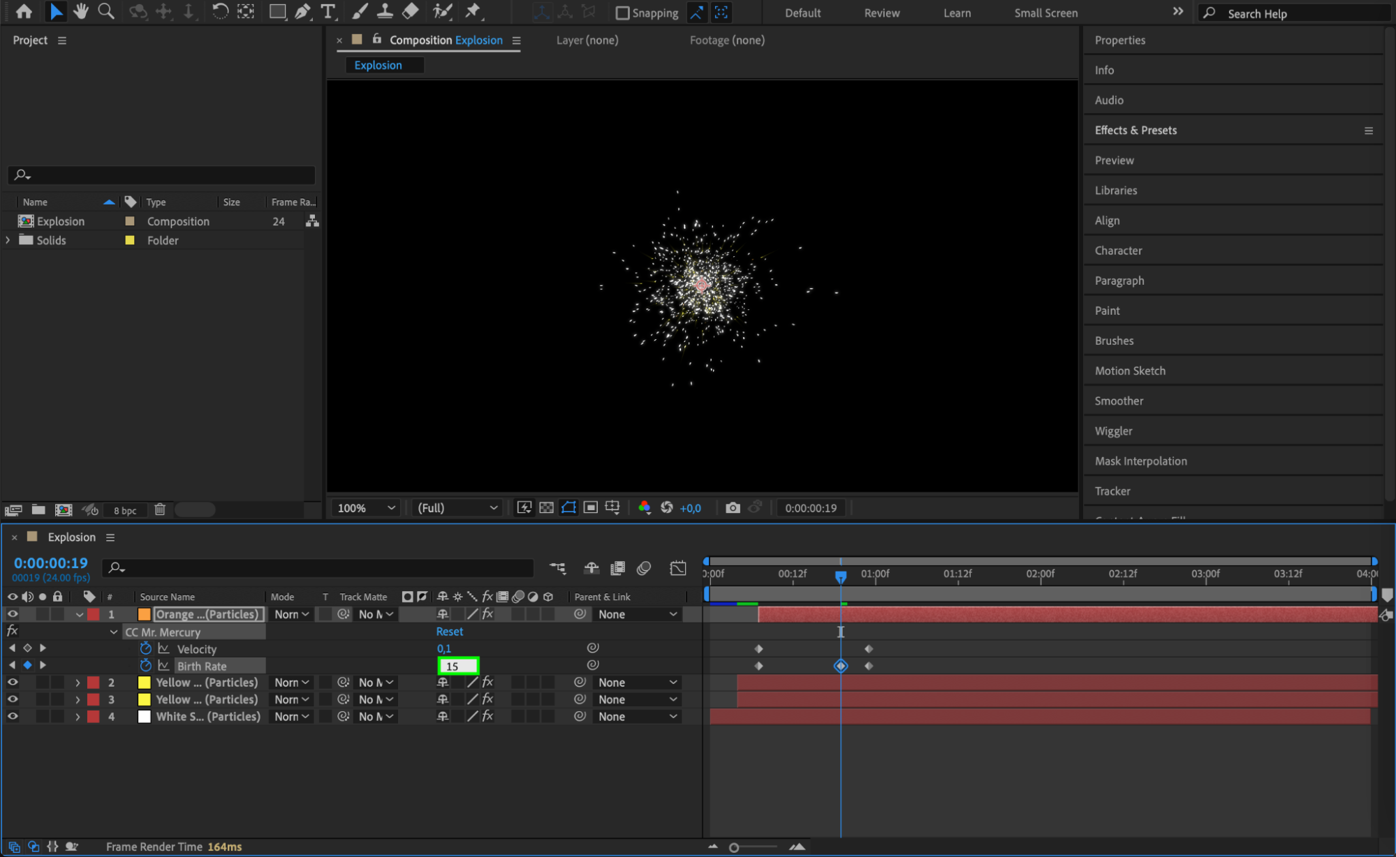Click Reset for CC Mr. Mercury
Image resolution: width=1396 pixels, height=857 pixels.
click(x=449, y=632)
